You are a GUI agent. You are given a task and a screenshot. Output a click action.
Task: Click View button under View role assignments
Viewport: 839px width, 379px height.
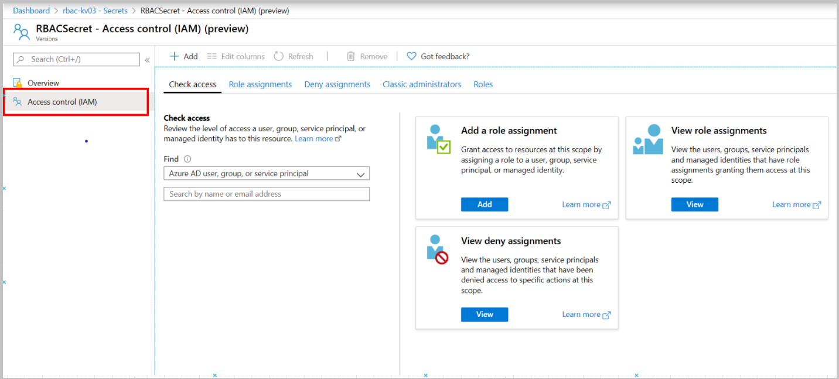[x=695, y=204]
